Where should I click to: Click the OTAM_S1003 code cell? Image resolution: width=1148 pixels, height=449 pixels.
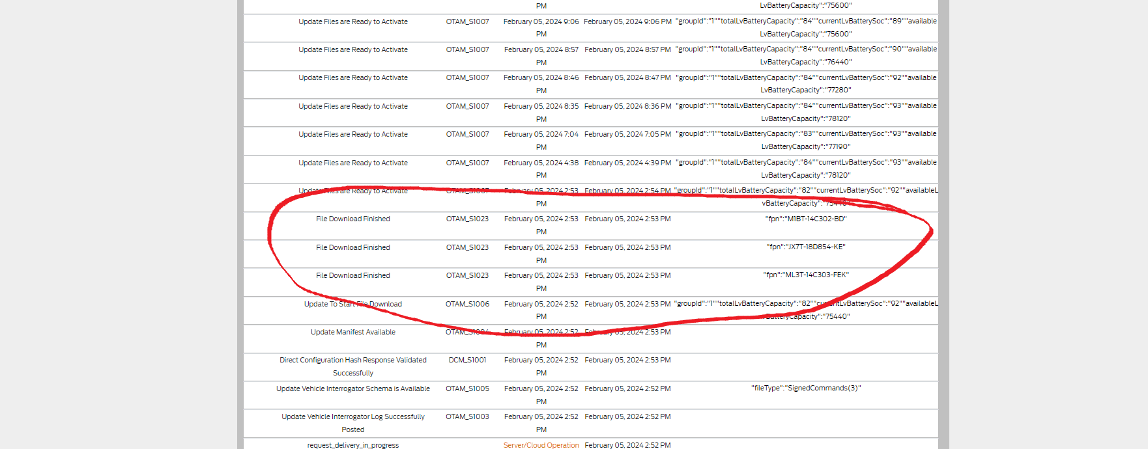coord(467,416)
